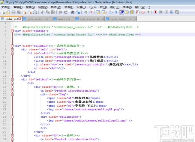The width and height of the screenshot is (195, 142).
Task: Collapse the d1 div fold on line 18
Action: (12, 87)
